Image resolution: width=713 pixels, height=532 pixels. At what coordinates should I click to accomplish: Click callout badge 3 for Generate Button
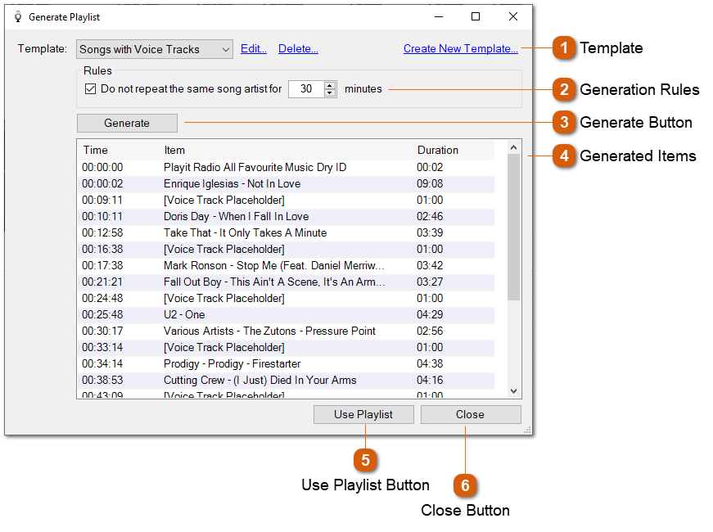click(563, 123)
